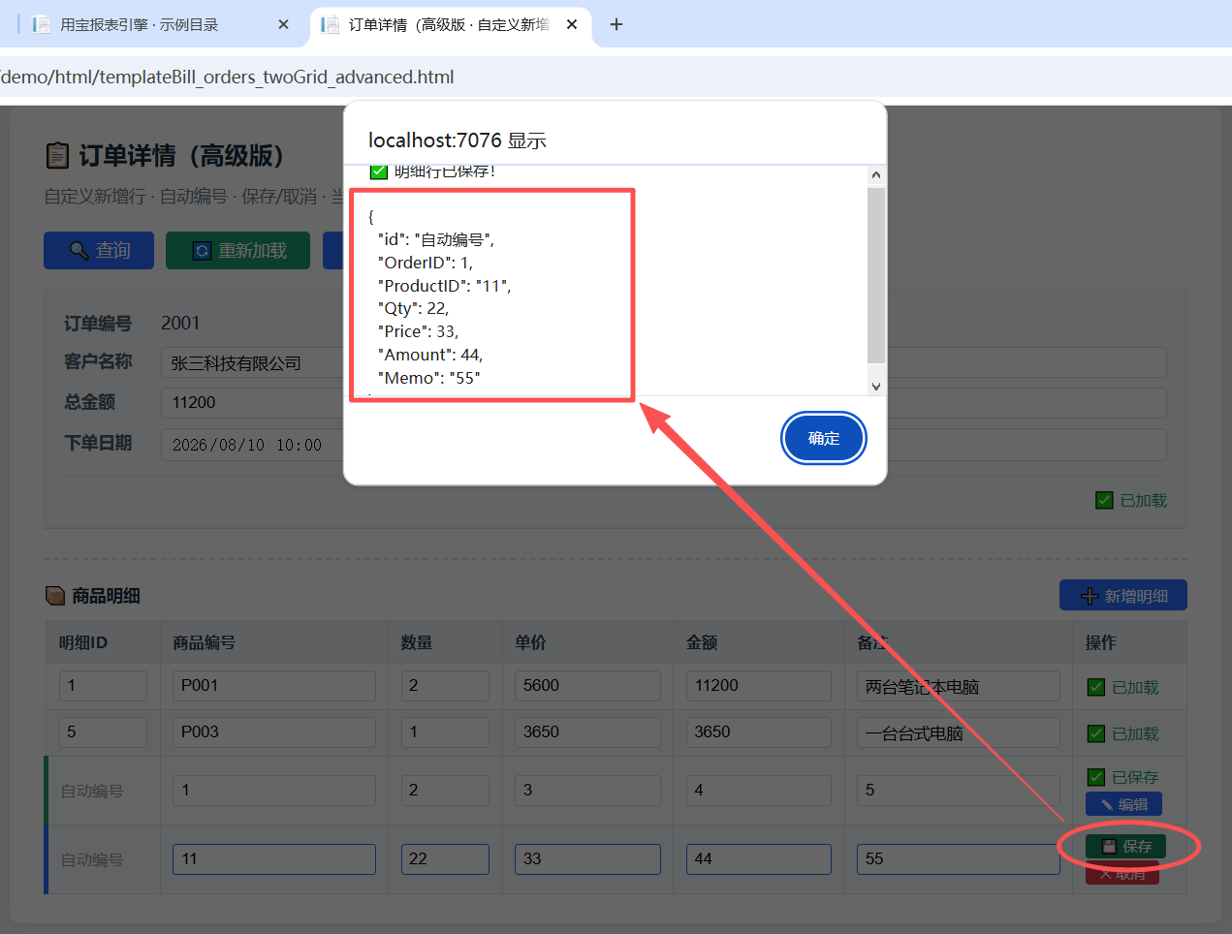Viewport: 1232px width, 934px height.
Task: Click 单价 field with value 3
Action: pyautogui.click(x=587, y=790)
